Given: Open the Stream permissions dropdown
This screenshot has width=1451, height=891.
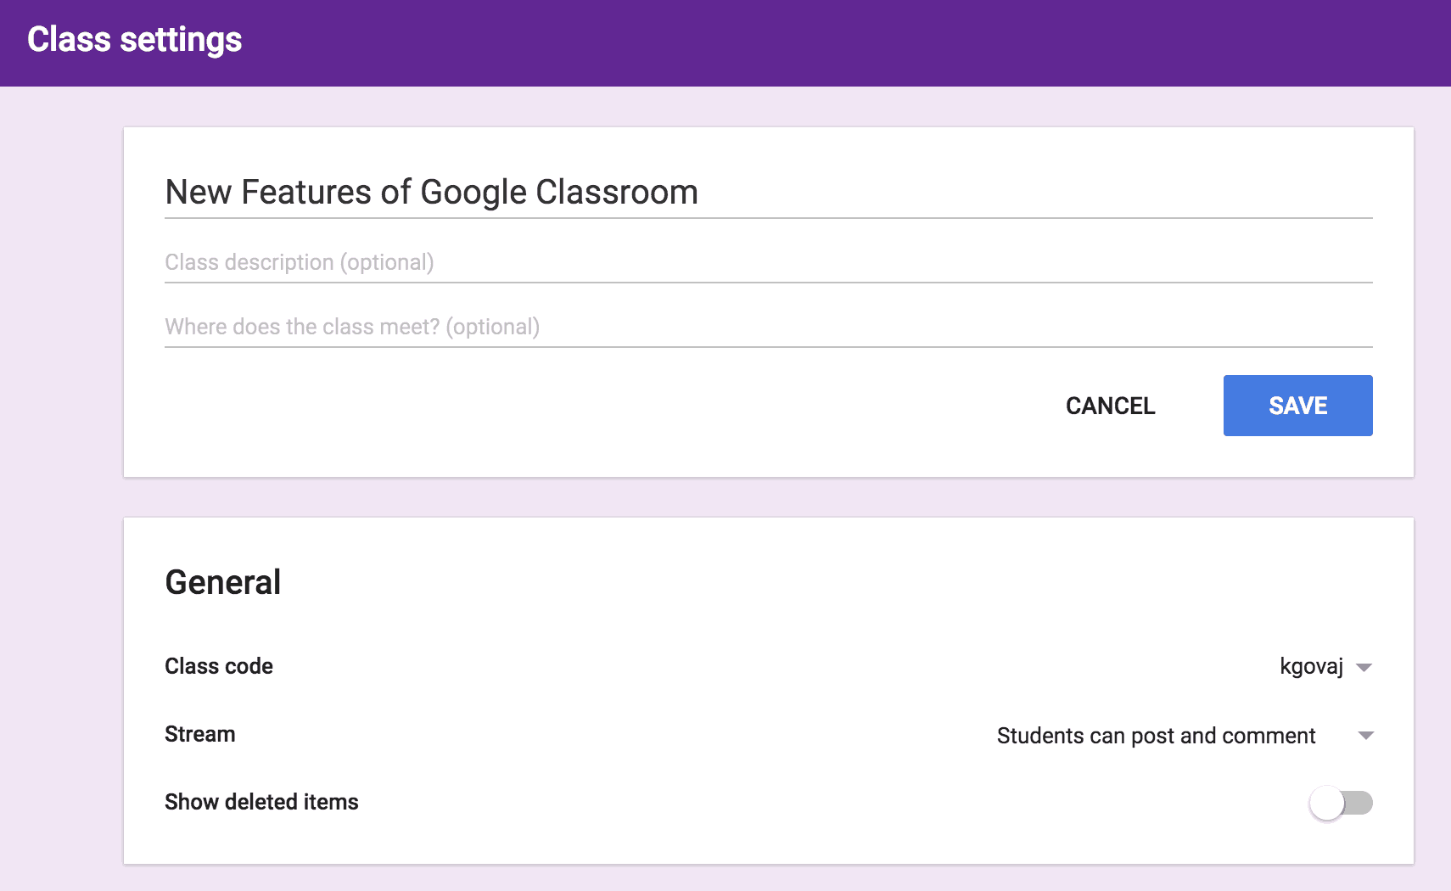Looking at the screenshot, I should click(1185, 736).
